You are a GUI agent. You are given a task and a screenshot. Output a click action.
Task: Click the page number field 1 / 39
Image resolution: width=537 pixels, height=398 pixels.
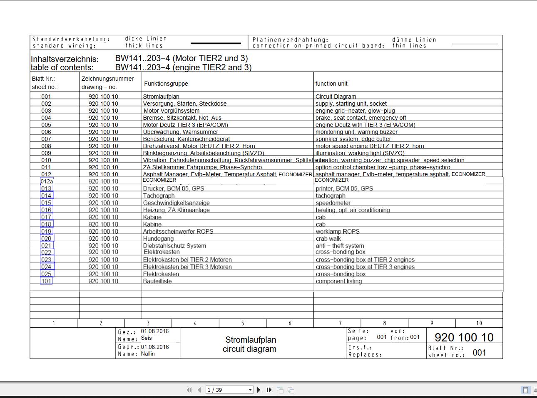pyautogui.click(x=227, y=390)
